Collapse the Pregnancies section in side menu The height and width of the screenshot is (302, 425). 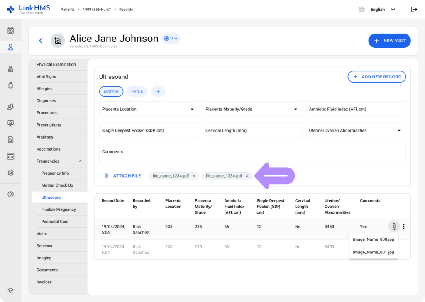point(80,161)
